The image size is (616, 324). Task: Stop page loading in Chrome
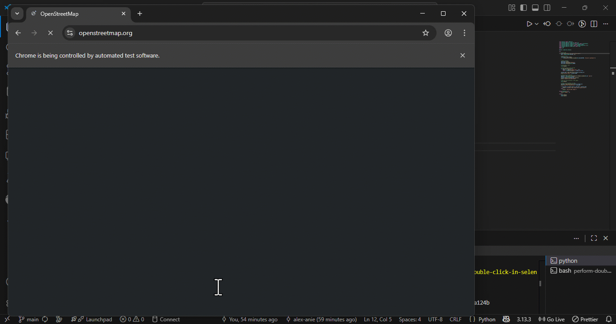click(50, 32)
